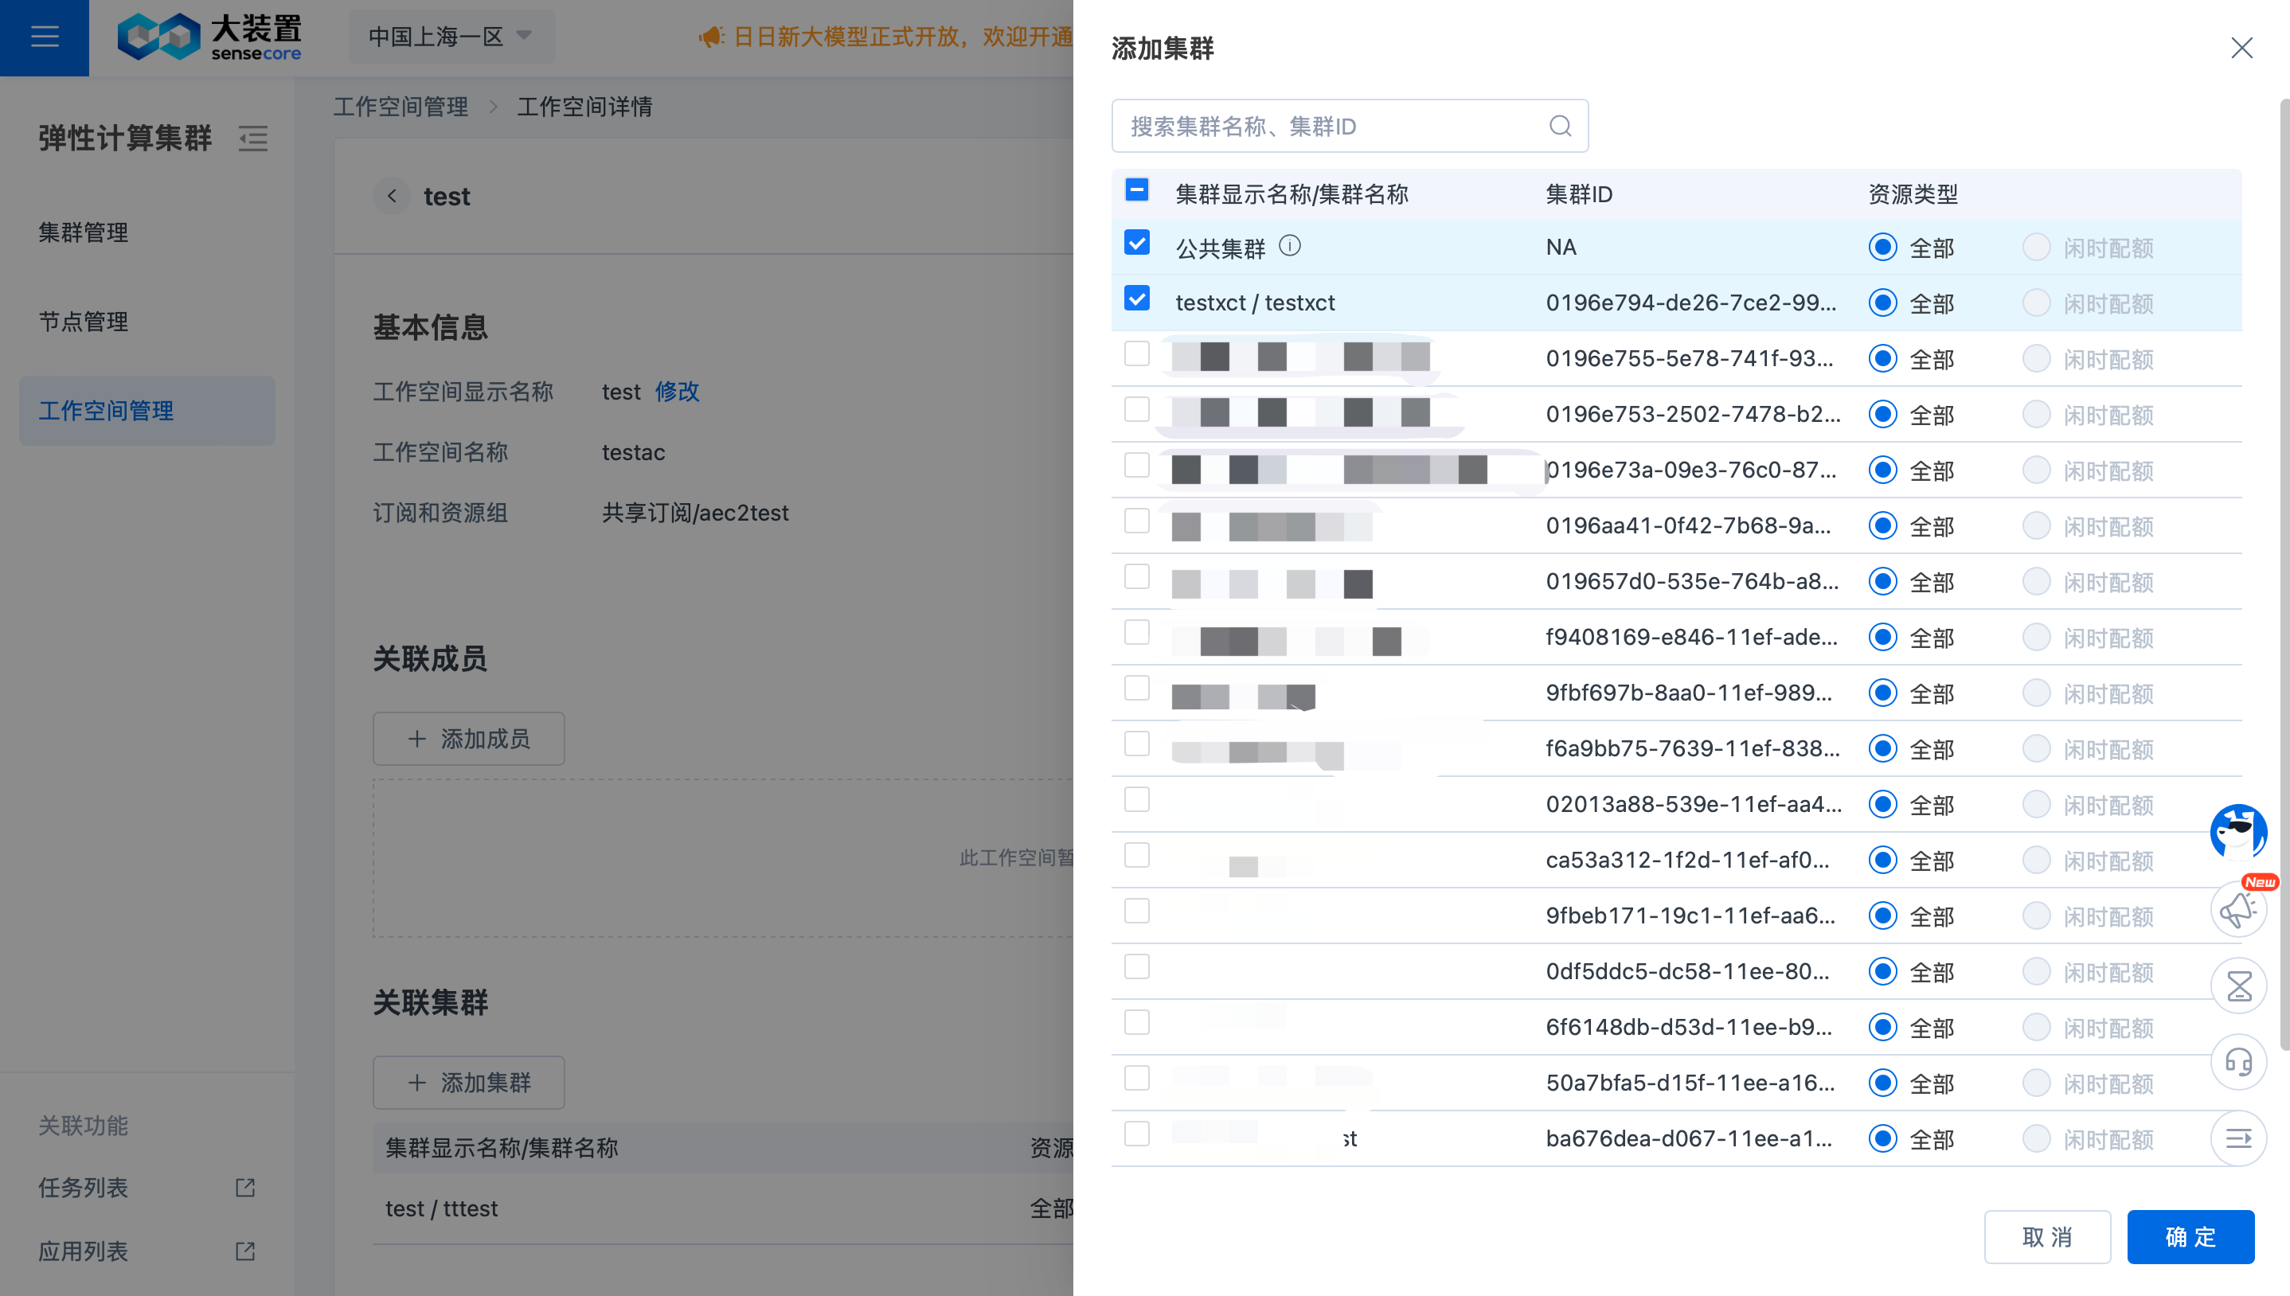Image resolution: width=2290 pixels, height=1296 pixels.
Task: Click the search magnifier icon
Action: coord(1560,126)
